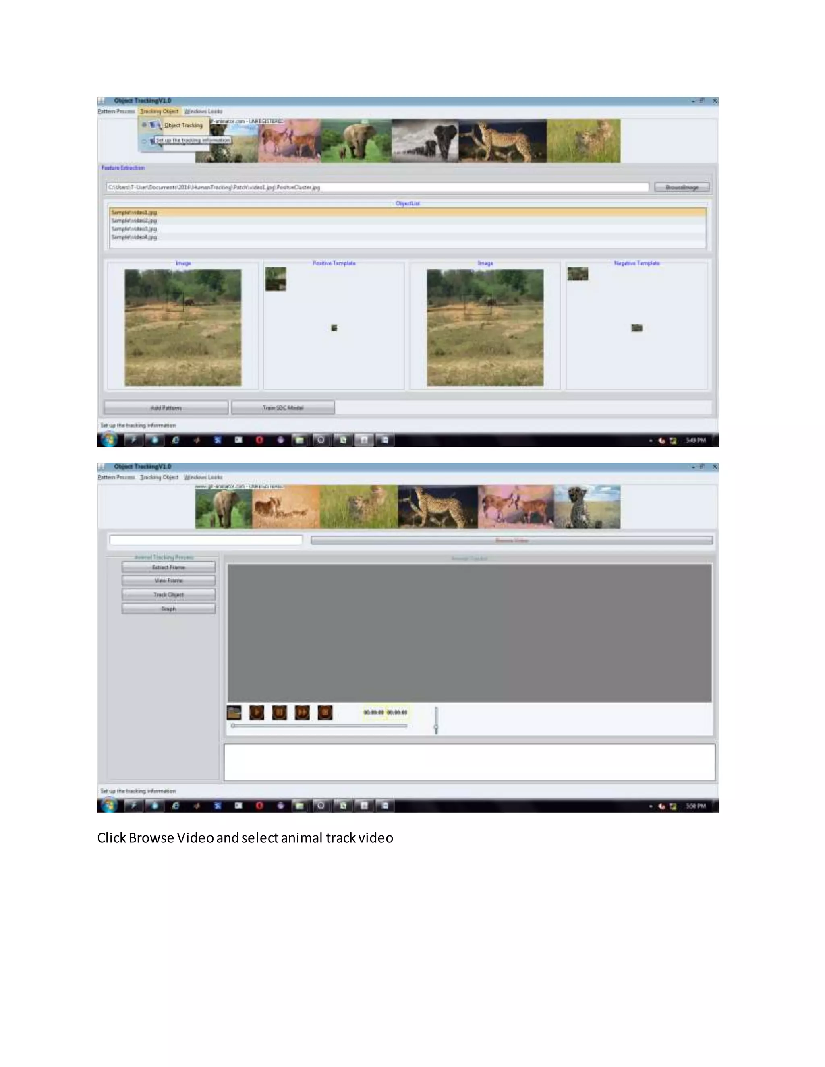Click the 00:00:00 elapsed time readout
The height and width of the screenshot is (1067, 825).
pos(373,713)
